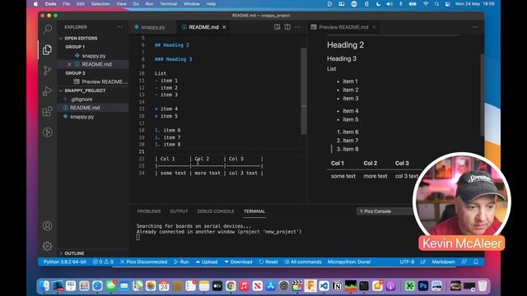This screenshot has width=527, height=296.
Task: Open the Music app from the Dock
Action: pos(244,286)
